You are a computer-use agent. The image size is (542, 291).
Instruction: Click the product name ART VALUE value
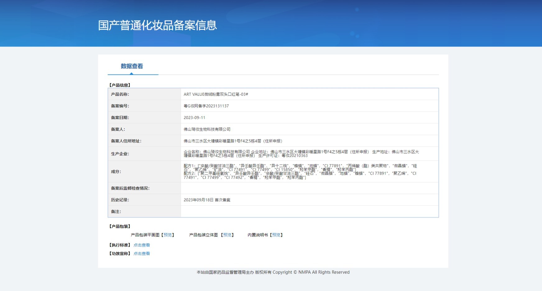(216, 94)
